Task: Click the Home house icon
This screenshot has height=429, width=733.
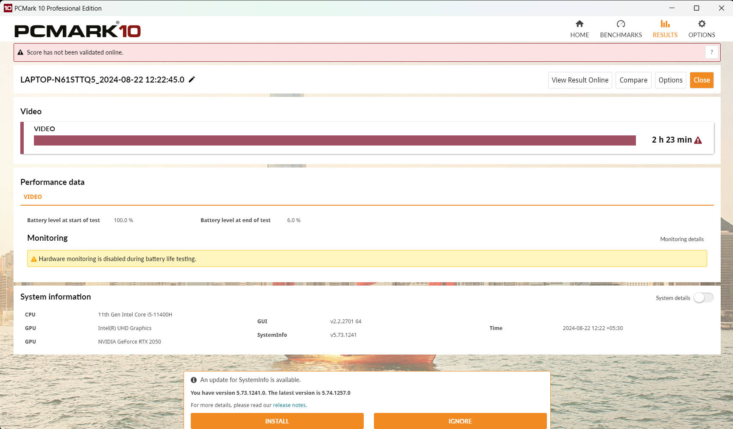Action: click(x=579, y=24)
